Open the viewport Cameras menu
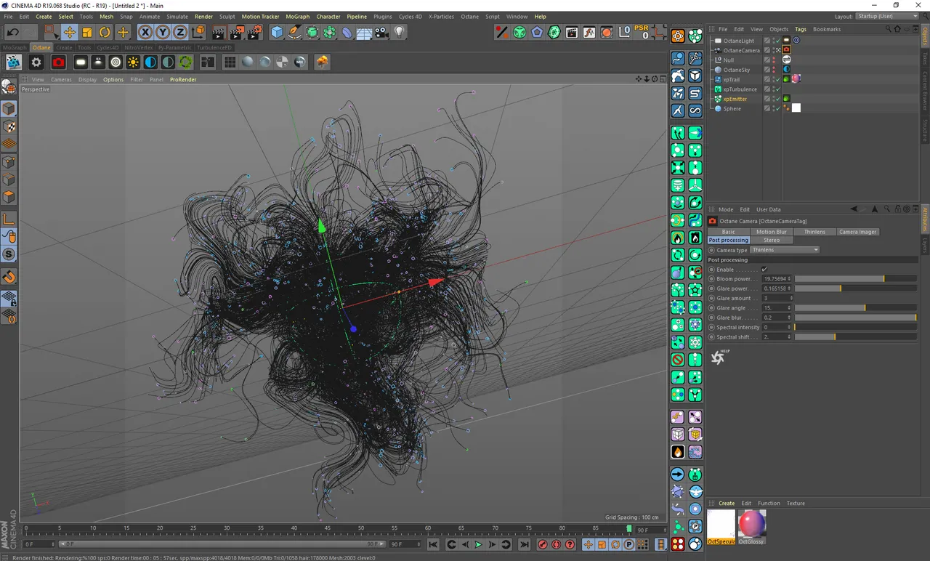930x561 pixels. pos(61,80)
